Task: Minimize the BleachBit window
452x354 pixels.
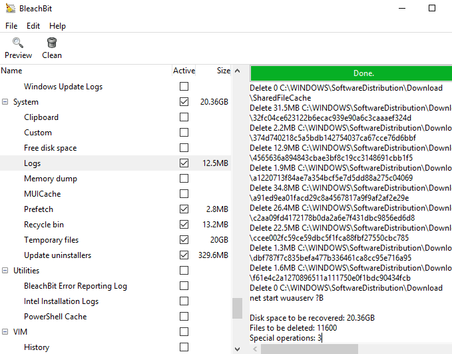Action: tap(401, 9)
